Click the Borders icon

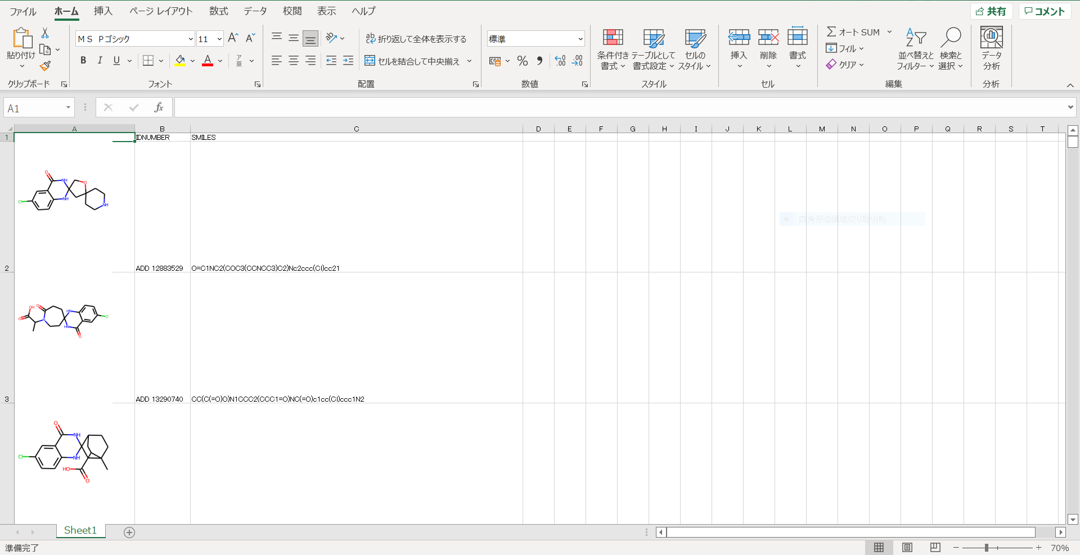click(148, 61)
